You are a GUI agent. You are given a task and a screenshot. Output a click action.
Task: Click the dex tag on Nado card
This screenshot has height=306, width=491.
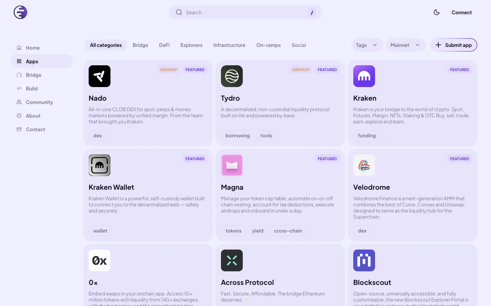(98, 135)
